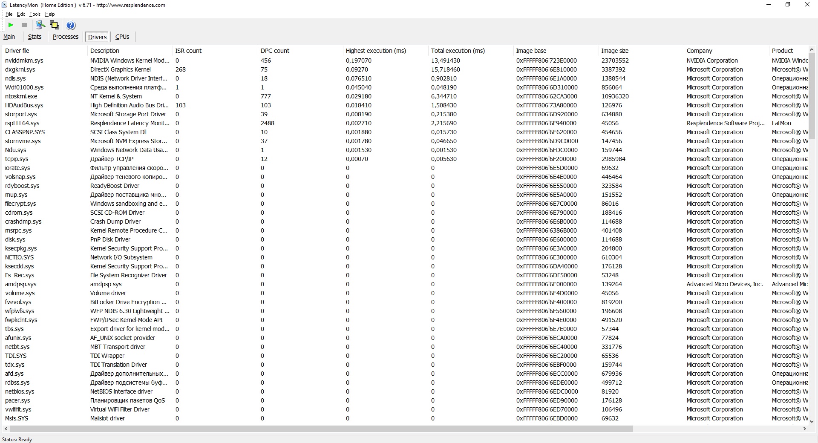Select the Drivers tab
818x443 pixels.
(97, 37)
